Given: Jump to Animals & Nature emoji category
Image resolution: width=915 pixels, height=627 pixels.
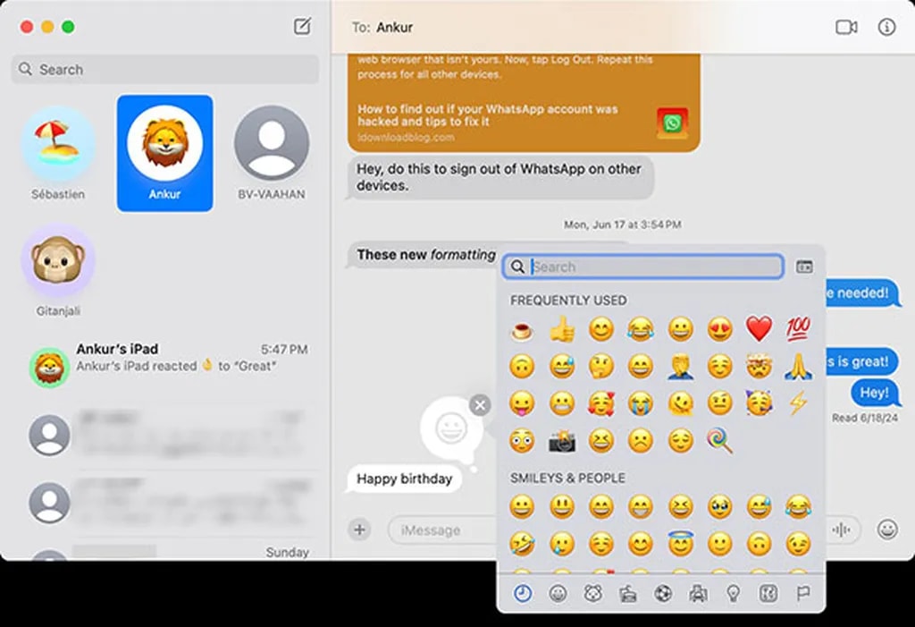Looking at the screenshot, I should coord(592,592).
